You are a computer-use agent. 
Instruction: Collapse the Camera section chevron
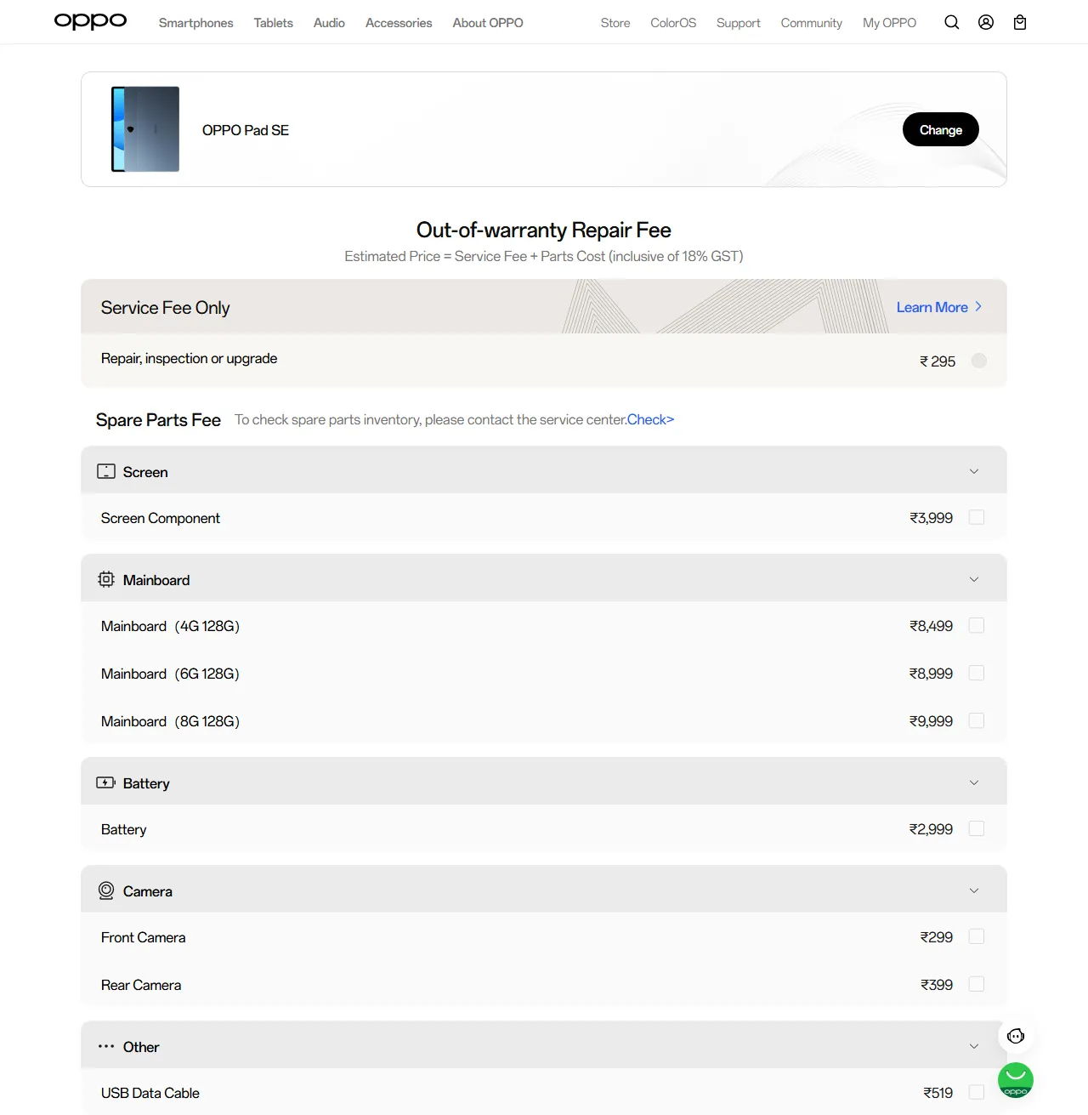pos(974,890)
